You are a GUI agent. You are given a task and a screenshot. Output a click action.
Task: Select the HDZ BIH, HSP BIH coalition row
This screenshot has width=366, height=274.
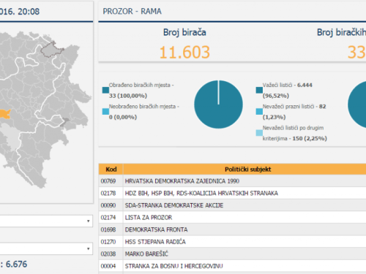click(x=232, y=193)
